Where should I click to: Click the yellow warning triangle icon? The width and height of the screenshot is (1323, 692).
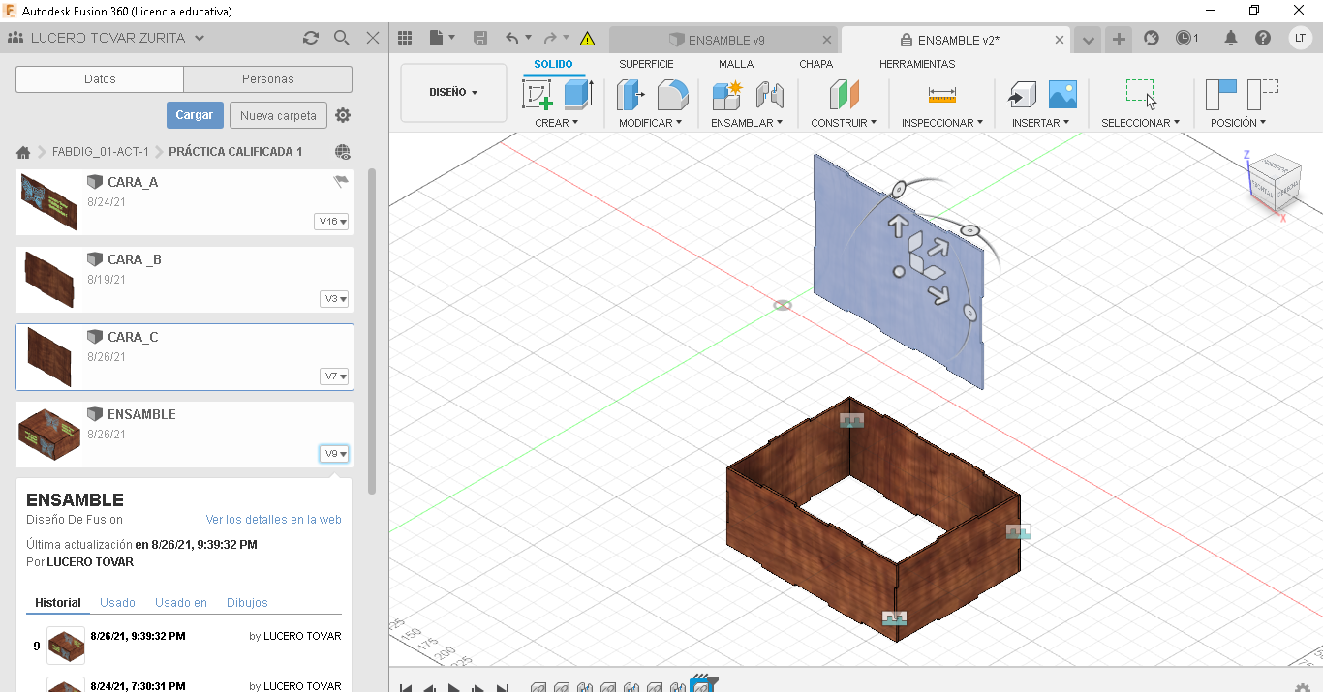coord(587,39)
